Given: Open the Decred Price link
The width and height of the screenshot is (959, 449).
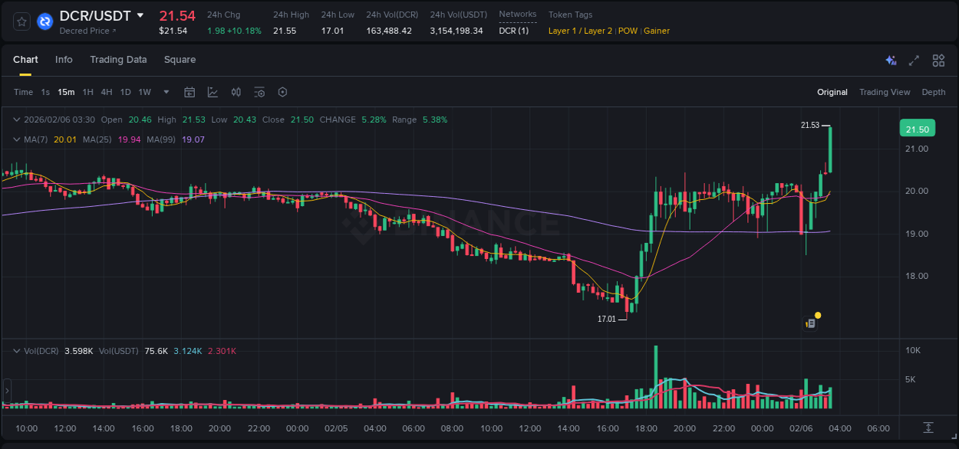Looking at the screenshot, I should tap(87, 31).
